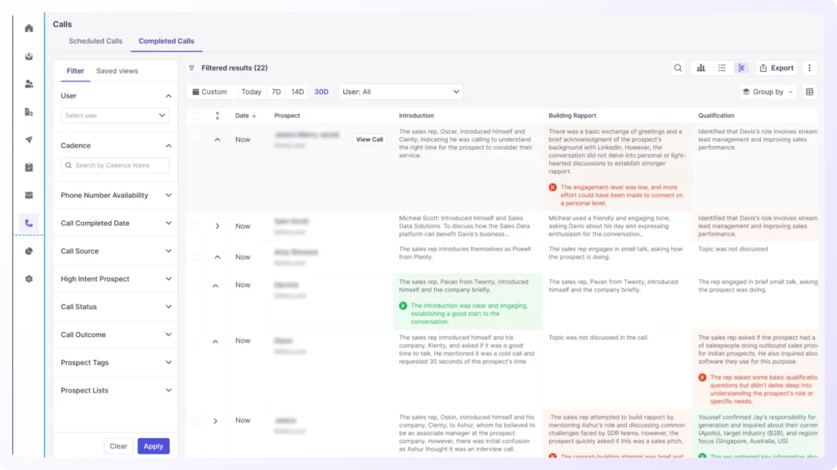Open the contacts icon in the sidebar
837x470 pixels.
point(29,84)
